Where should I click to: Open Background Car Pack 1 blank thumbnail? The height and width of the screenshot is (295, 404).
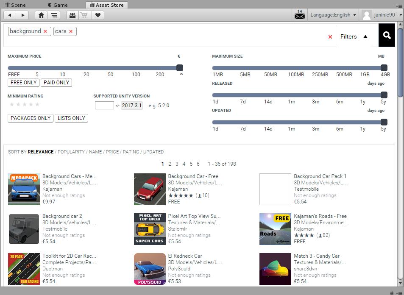point(275,189)
